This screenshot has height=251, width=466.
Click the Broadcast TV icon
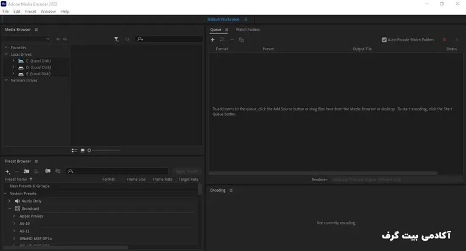[x=18, y=209]
